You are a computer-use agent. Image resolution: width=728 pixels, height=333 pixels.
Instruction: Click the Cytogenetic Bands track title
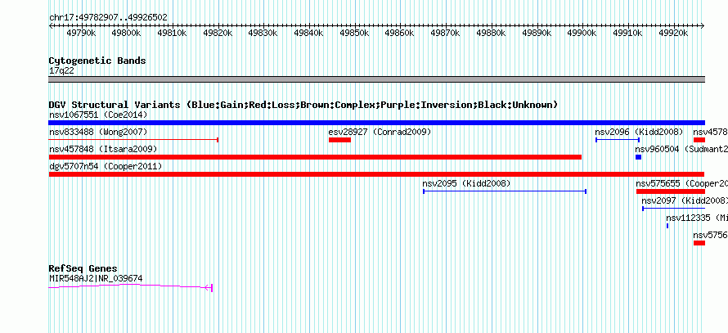tap(97, 61)
